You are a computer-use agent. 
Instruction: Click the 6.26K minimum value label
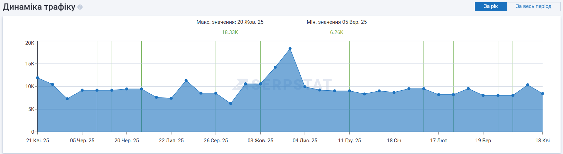tap(337, 32)
